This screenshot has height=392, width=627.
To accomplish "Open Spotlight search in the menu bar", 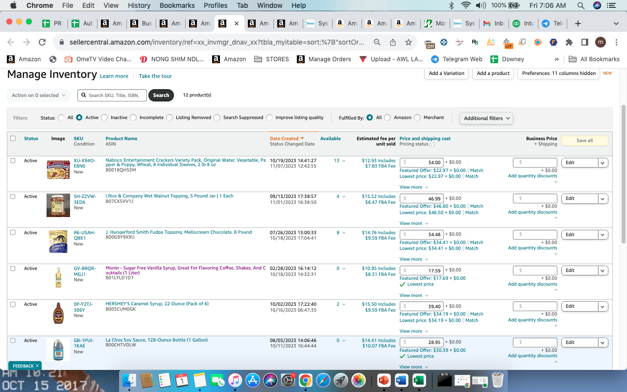I will coord(581,5).
